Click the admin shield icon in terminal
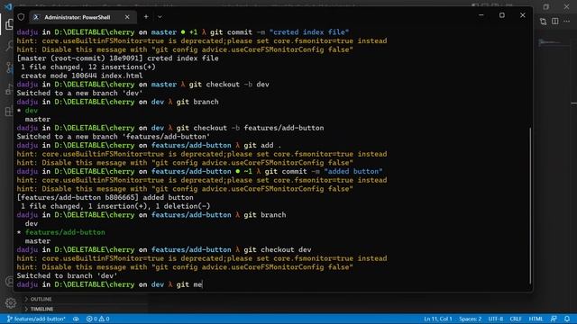Viewport: 577px width, 324px height. (21, 17)
